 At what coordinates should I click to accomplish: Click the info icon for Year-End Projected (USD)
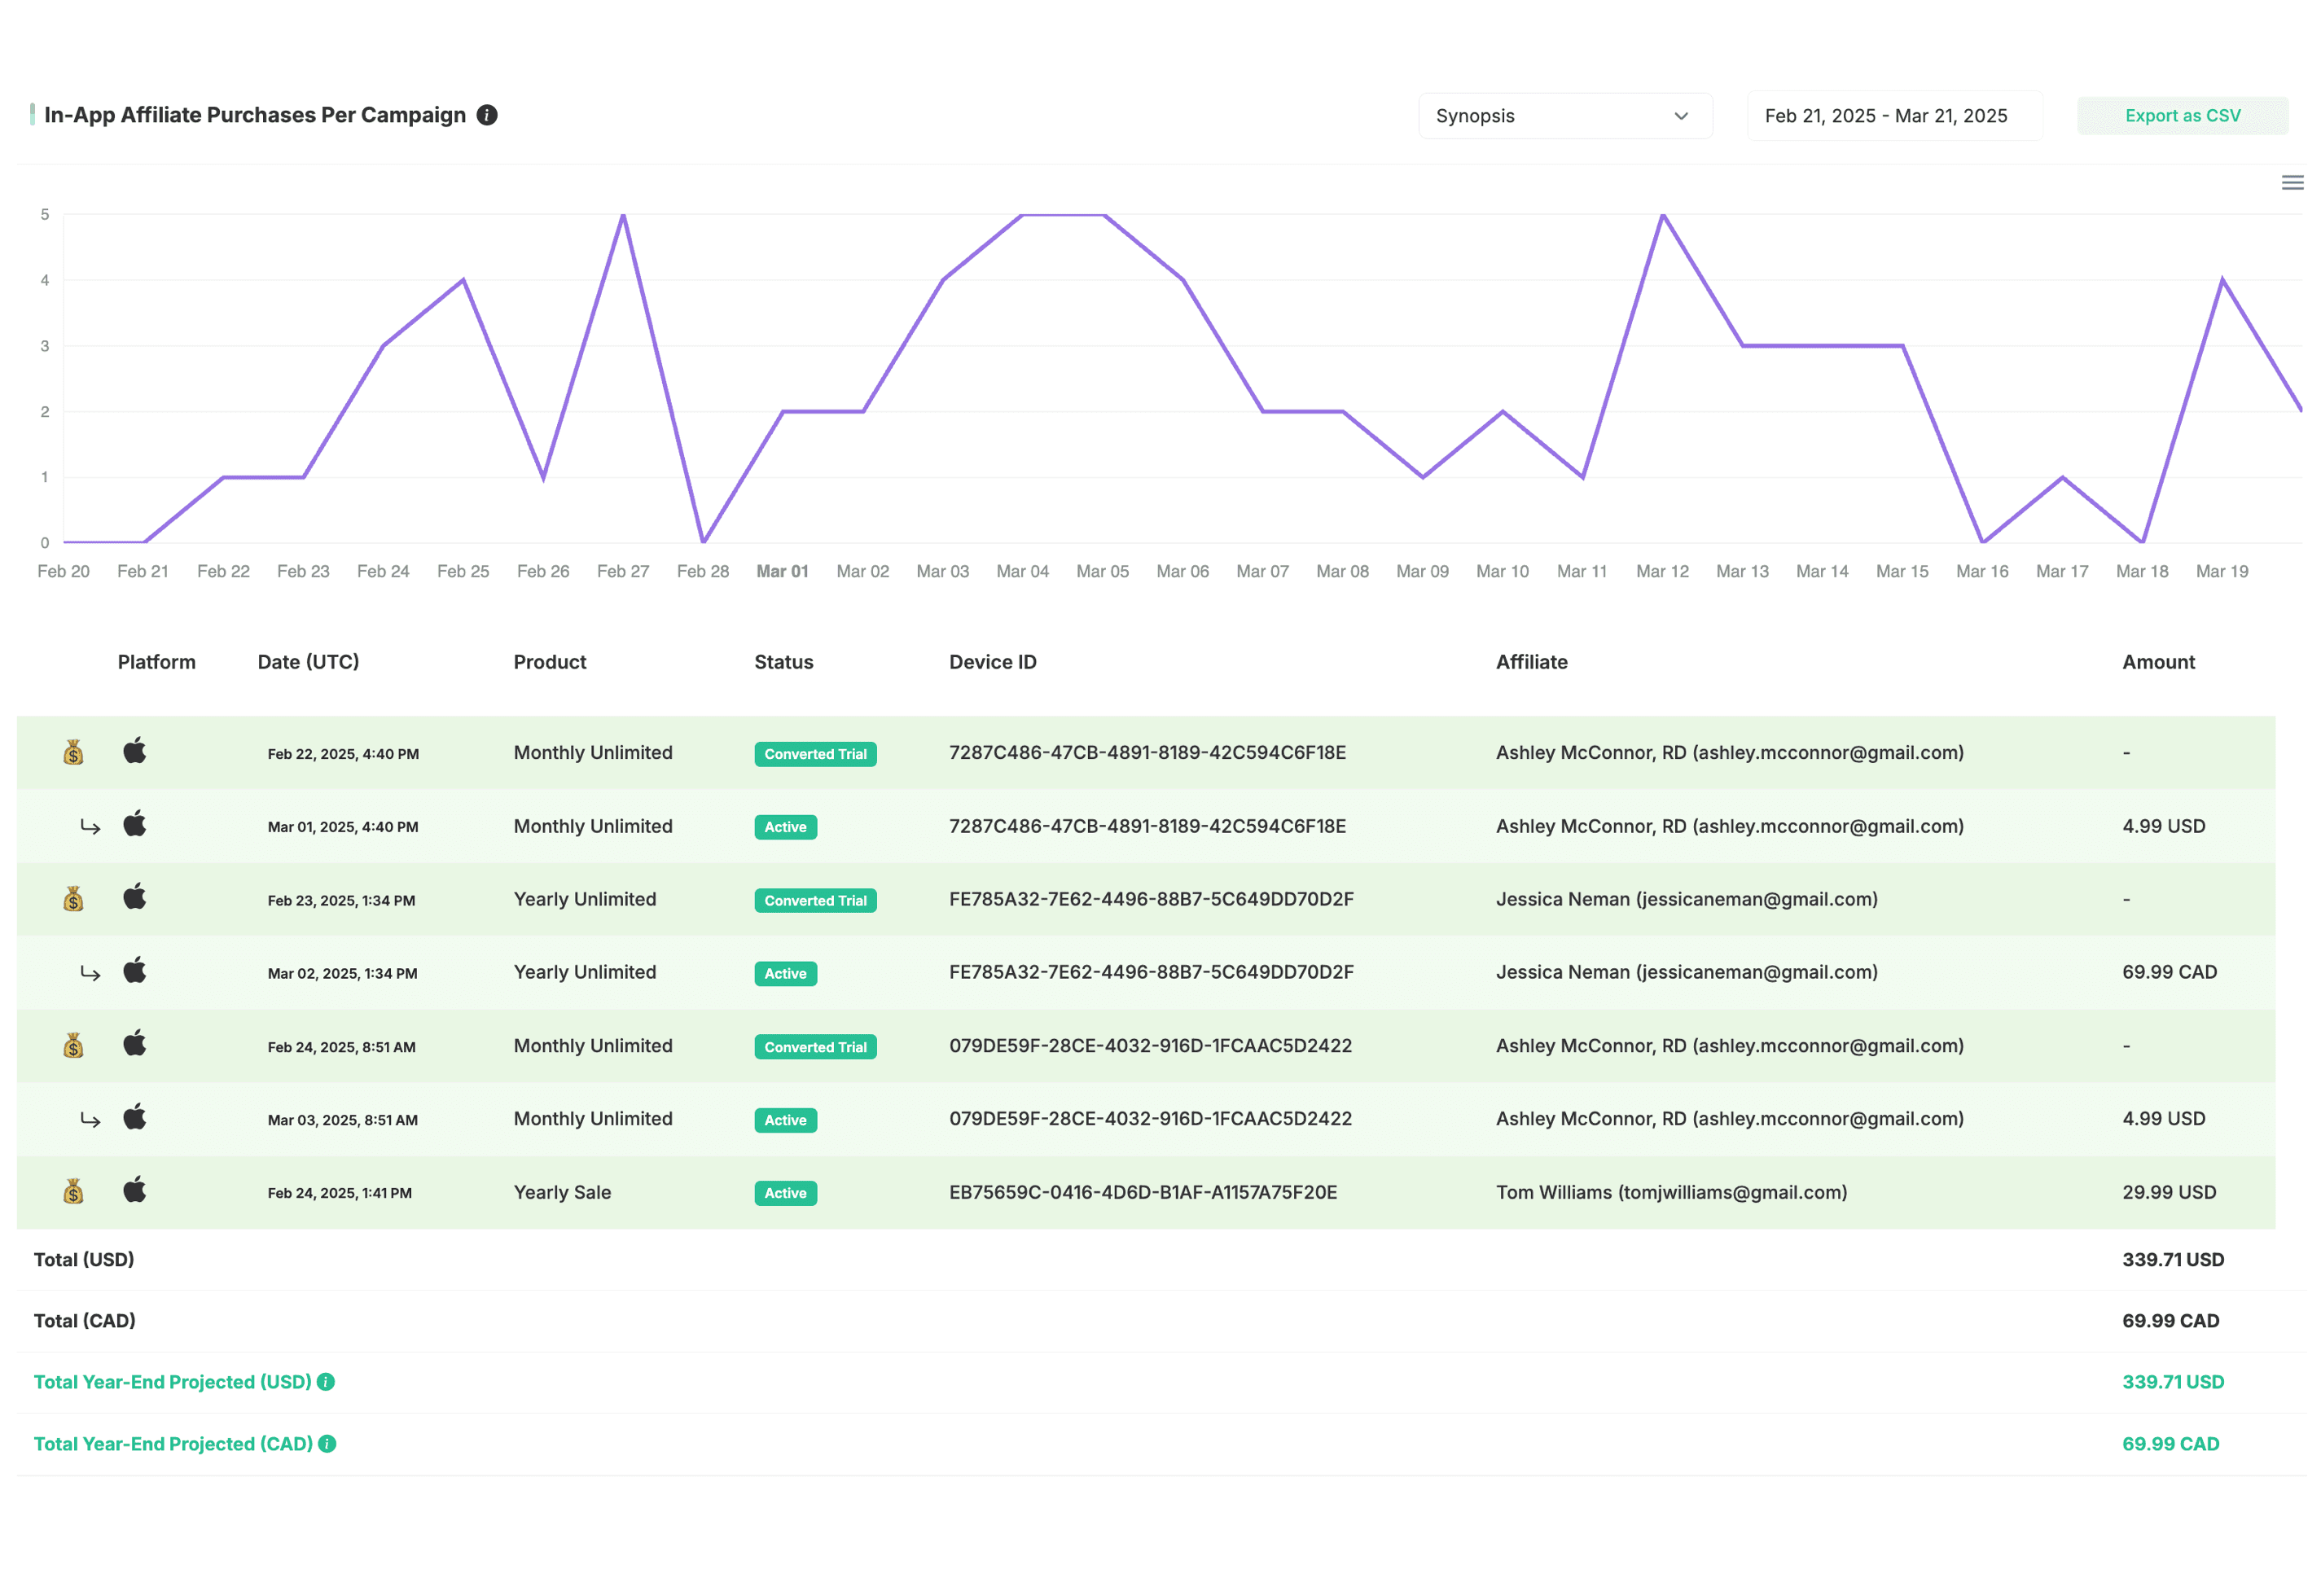pos(326,1382)
